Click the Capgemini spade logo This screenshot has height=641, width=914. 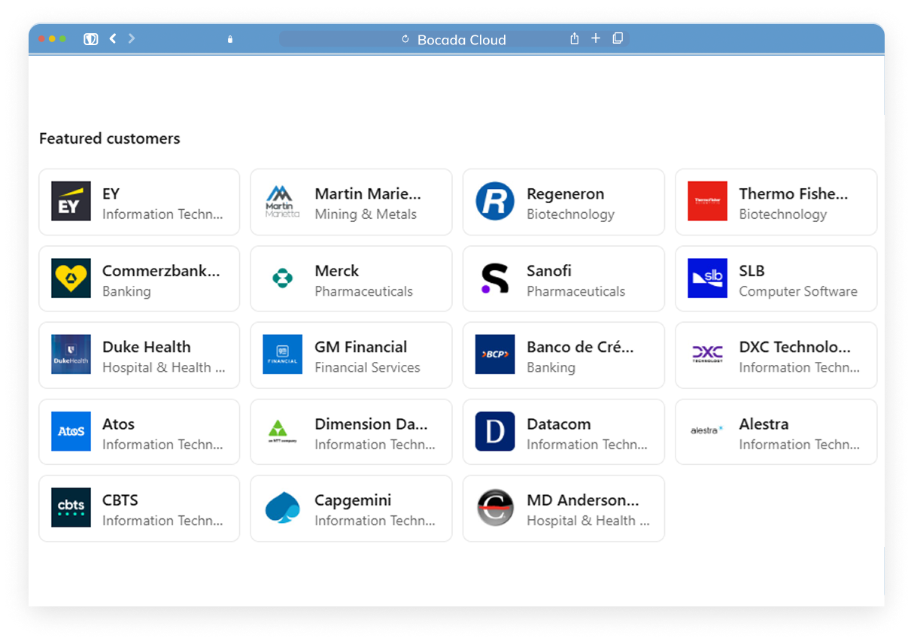coord(282,508)
